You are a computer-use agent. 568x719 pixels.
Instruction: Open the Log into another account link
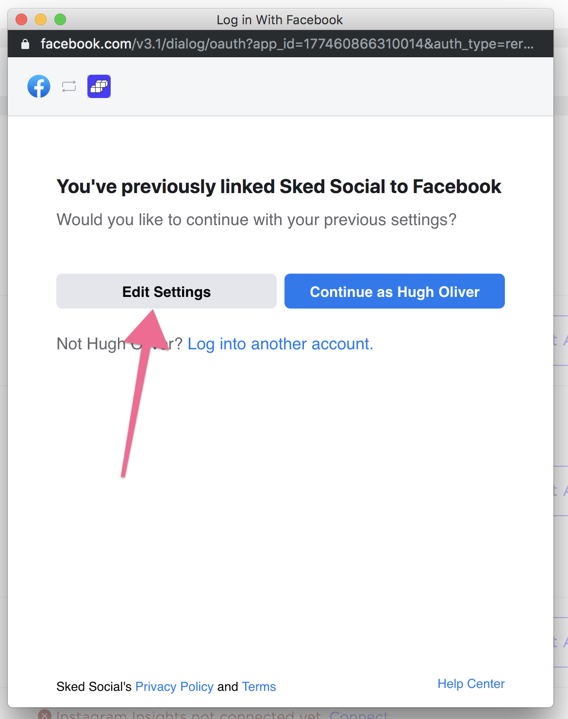tap(280, 343)
